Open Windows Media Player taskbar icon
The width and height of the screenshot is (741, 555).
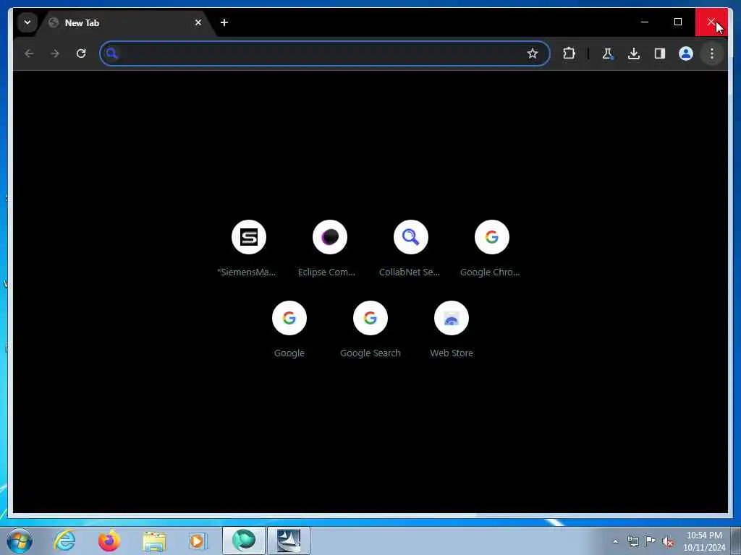coord(198,541)
